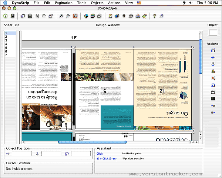Click the hand grab tool icon
The height and width of the screenshot is (178, 222).
click(x=124, y=16)
